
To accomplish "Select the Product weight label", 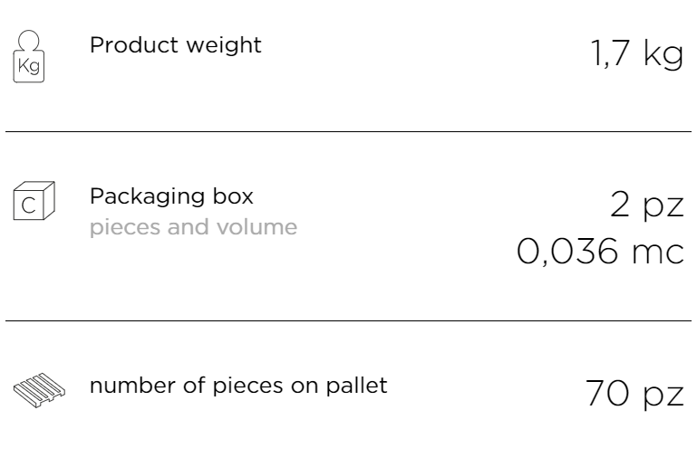I will [176, 46].
